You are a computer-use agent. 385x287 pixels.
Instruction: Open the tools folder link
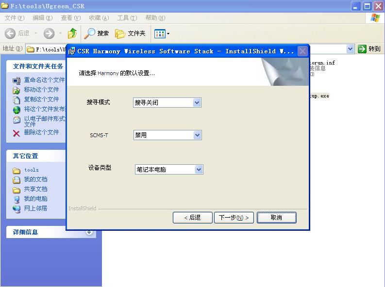coord(32,170)
